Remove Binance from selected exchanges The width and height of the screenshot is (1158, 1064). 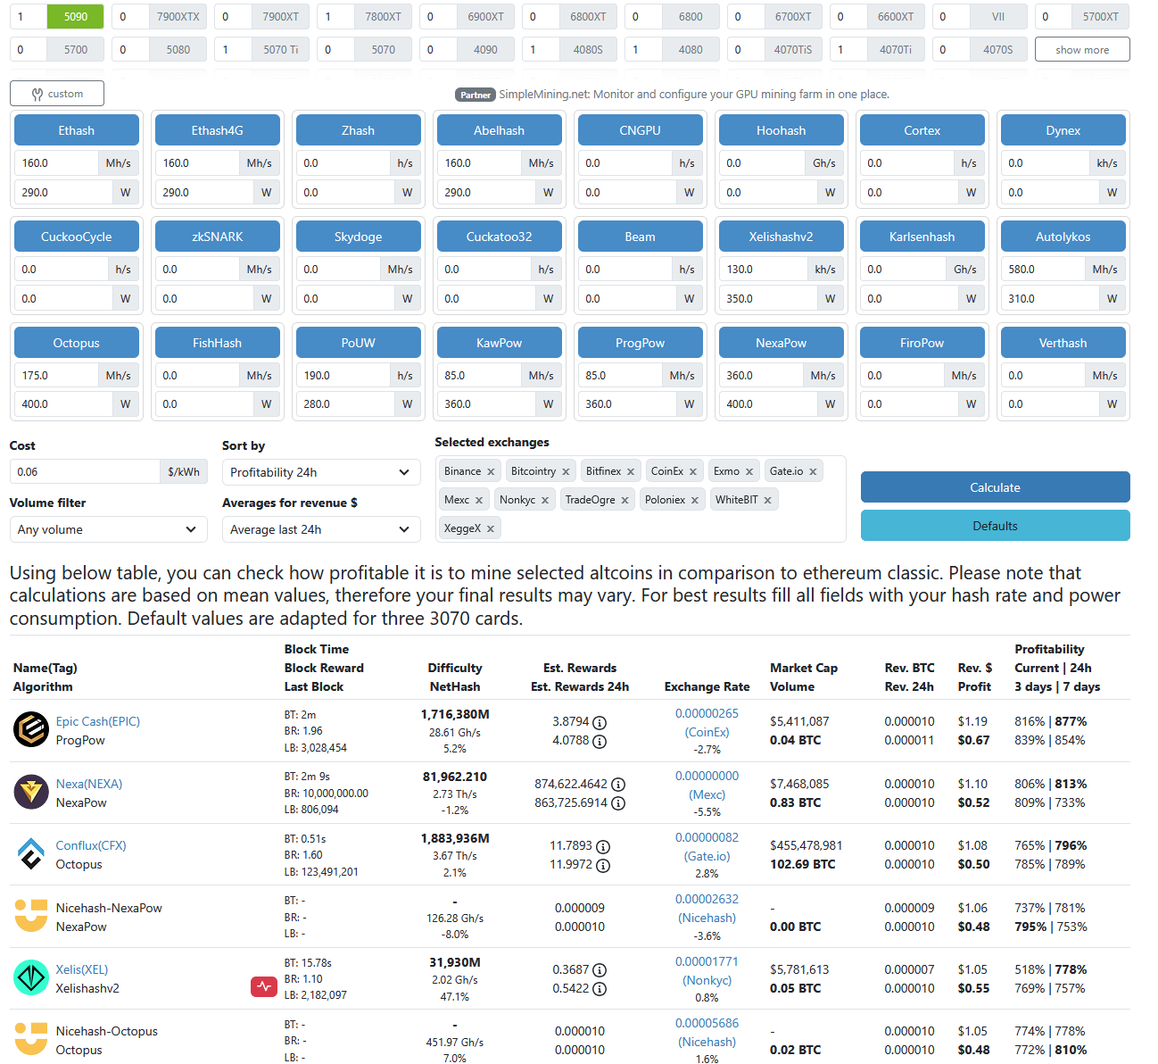coord(491,472)
